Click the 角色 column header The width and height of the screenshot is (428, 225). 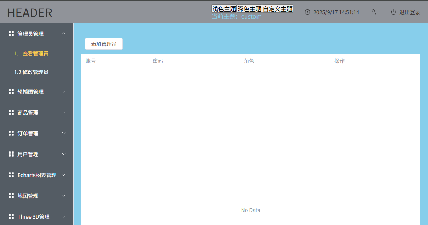click(249, 61)
